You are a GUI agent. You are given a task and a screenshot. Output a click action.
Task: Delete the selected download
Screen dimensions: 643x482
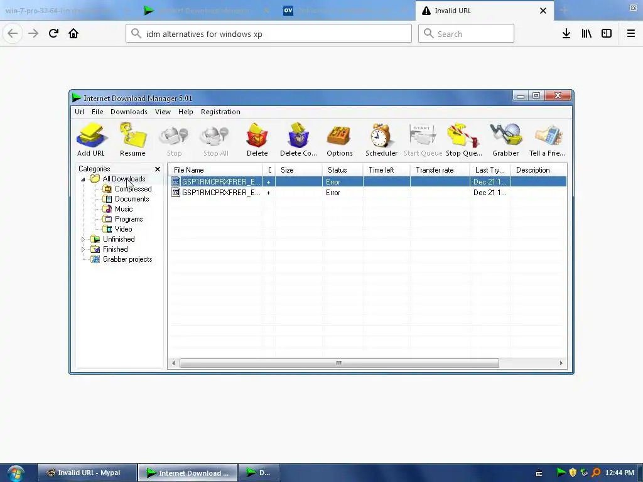pyautogui.click(x=257, y=139)
